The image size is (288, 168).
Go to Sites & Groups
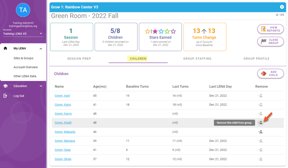point(23,58)
